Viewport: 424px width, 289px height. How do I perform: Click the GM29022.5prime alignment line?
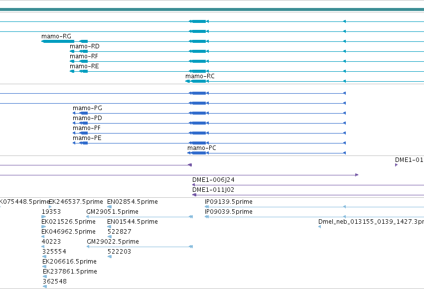coord(140,247)
